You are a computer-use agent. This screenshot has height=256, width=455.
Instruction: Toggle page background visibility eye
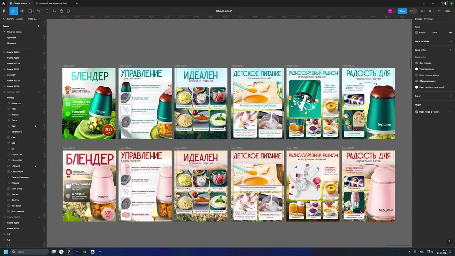click(x=450, y=32)
